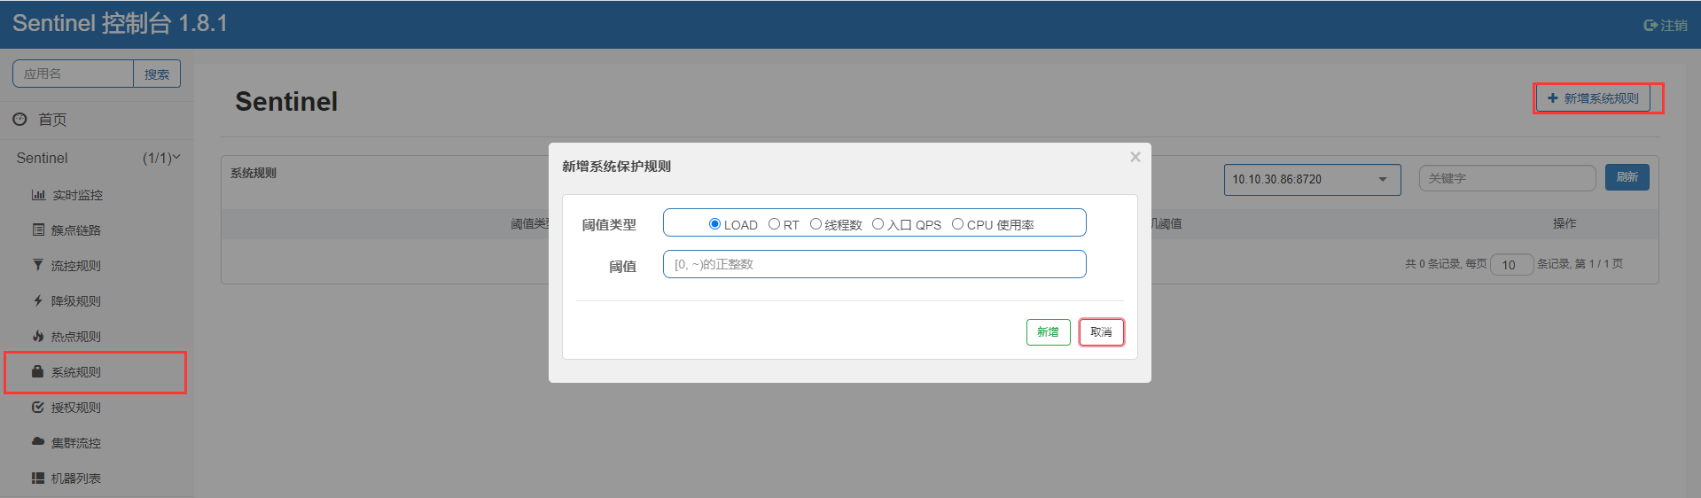Viewport: 1701px width, 498px height.
Task: Click the lock icon of 系统规则
Action: (38, 371)
